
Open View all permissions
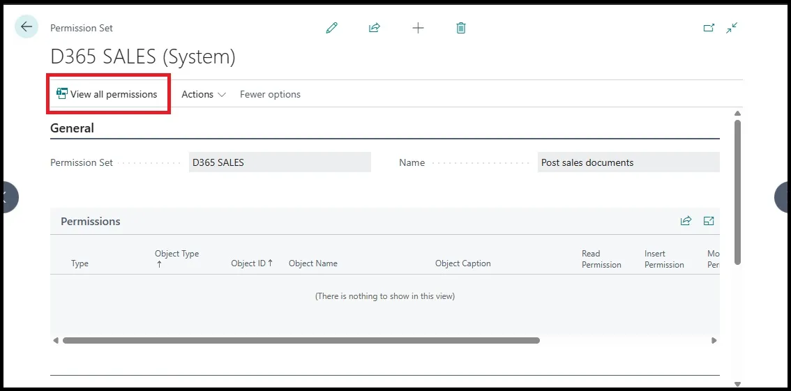[x=107, y=94]
